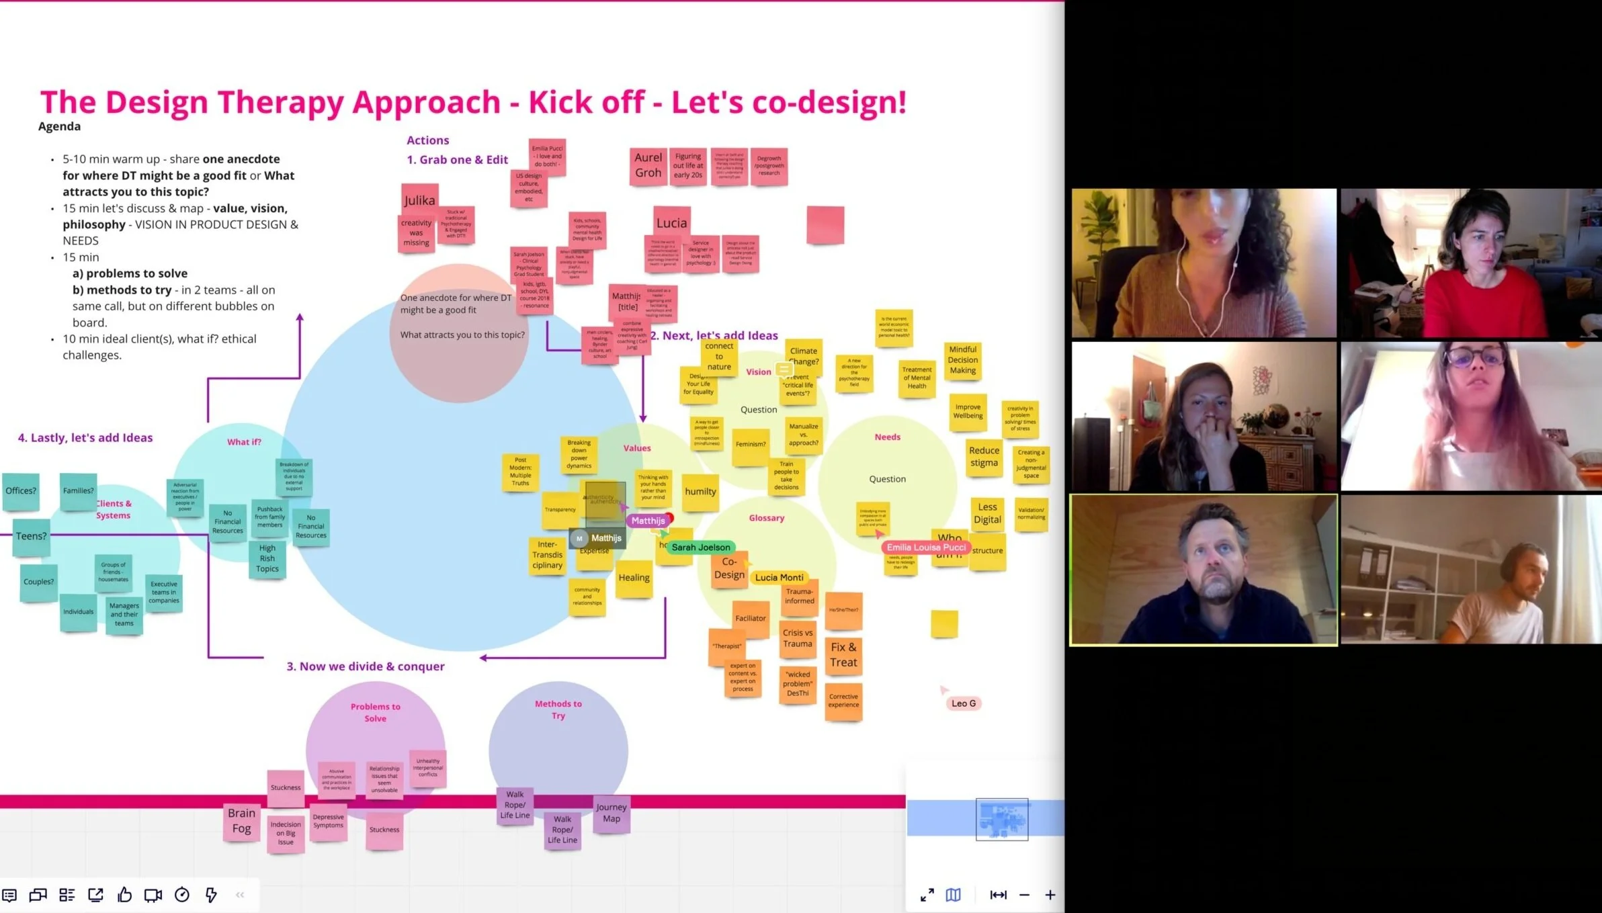Open the chat tool in the toolbar

click(38, 894)
